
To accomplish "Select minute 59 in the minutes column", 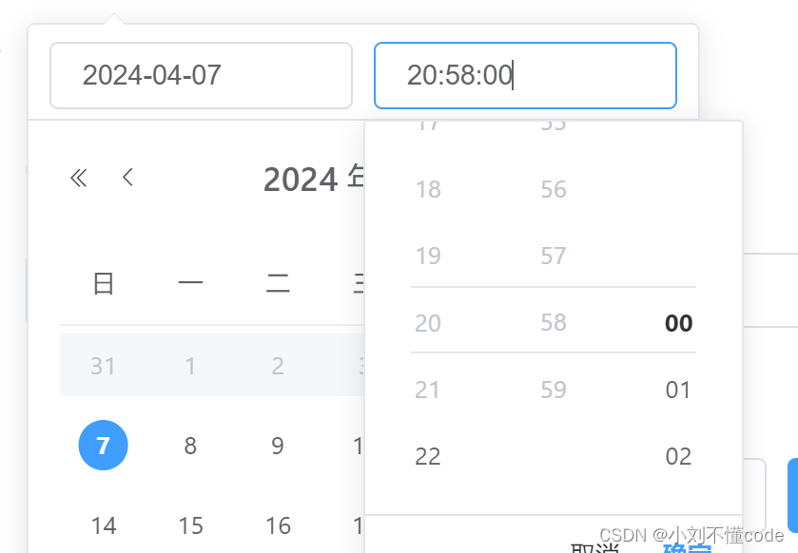I will tap(553, 390).
